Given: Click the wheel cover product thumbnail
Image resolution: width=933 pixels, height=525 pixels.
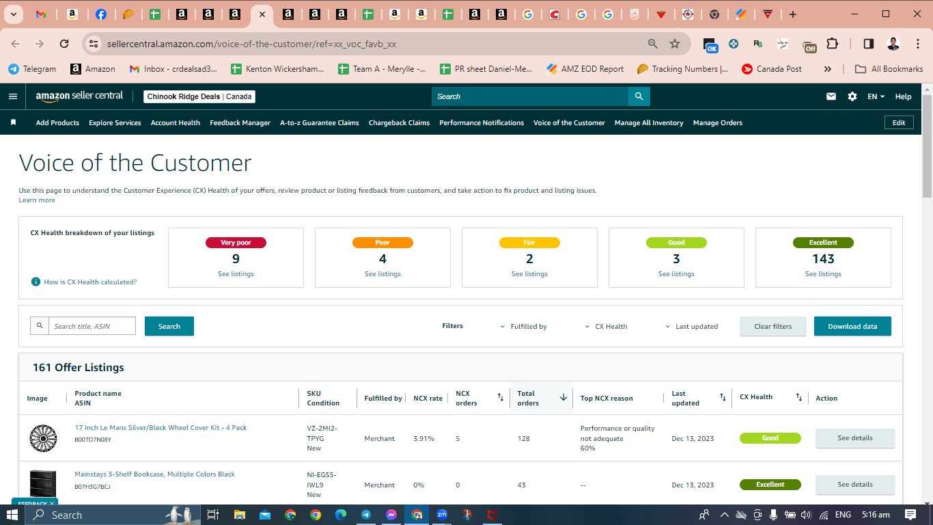Looking at the screenshot, I should (43, 438).
